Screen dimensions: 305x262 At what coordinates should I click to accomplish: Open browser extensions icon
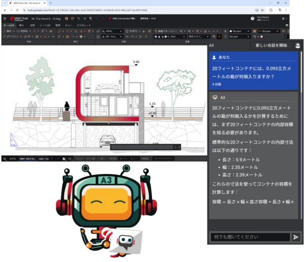[x=271, y=10]
